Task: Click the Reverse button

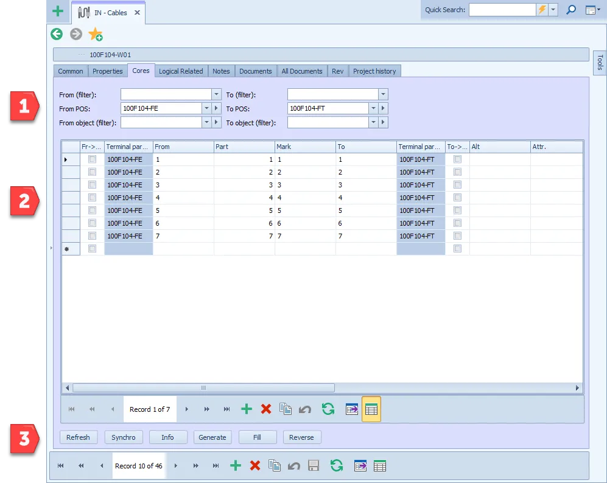Action: coord(301,437)
